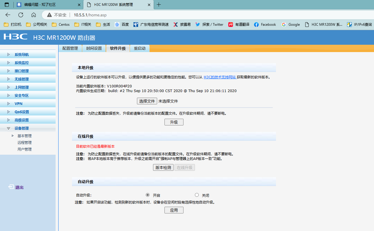
Task: Click the 版本检测 button
Action: (x=163, y=168)
